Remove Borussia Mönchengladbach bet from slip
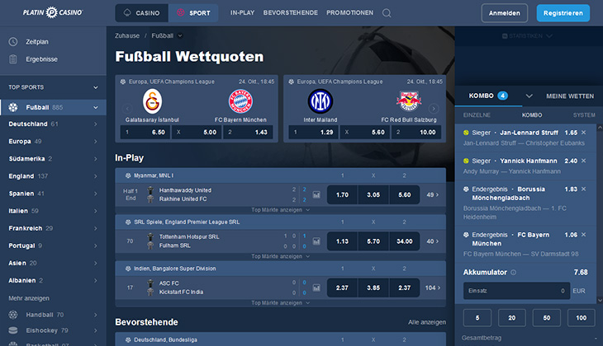 584,189
